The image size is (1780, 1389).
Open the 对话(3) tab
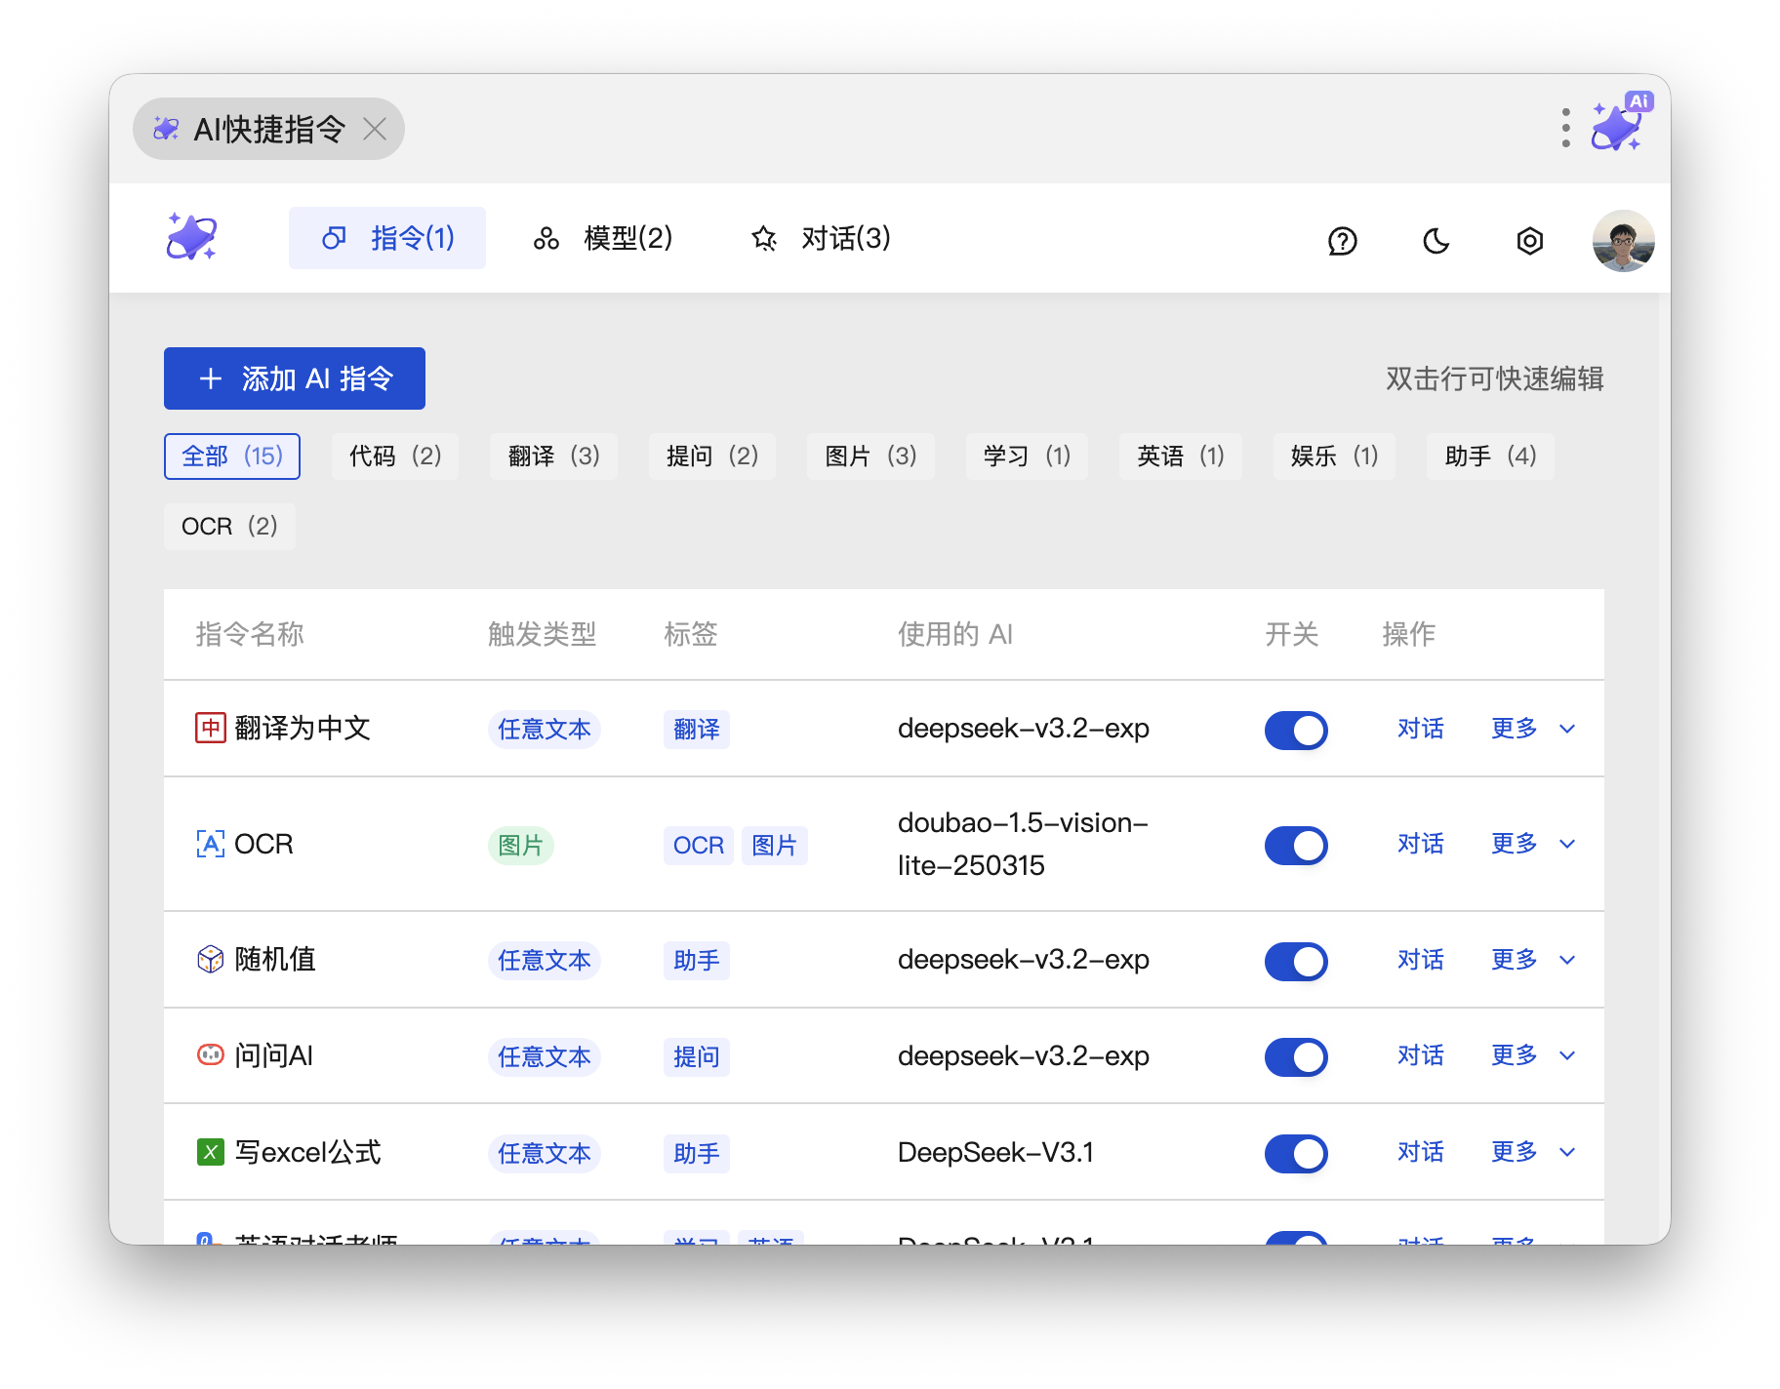(x=821, y=238)
